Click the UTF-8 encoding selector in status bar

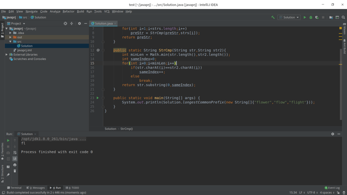pyautogui.click(x=312, y=193)
